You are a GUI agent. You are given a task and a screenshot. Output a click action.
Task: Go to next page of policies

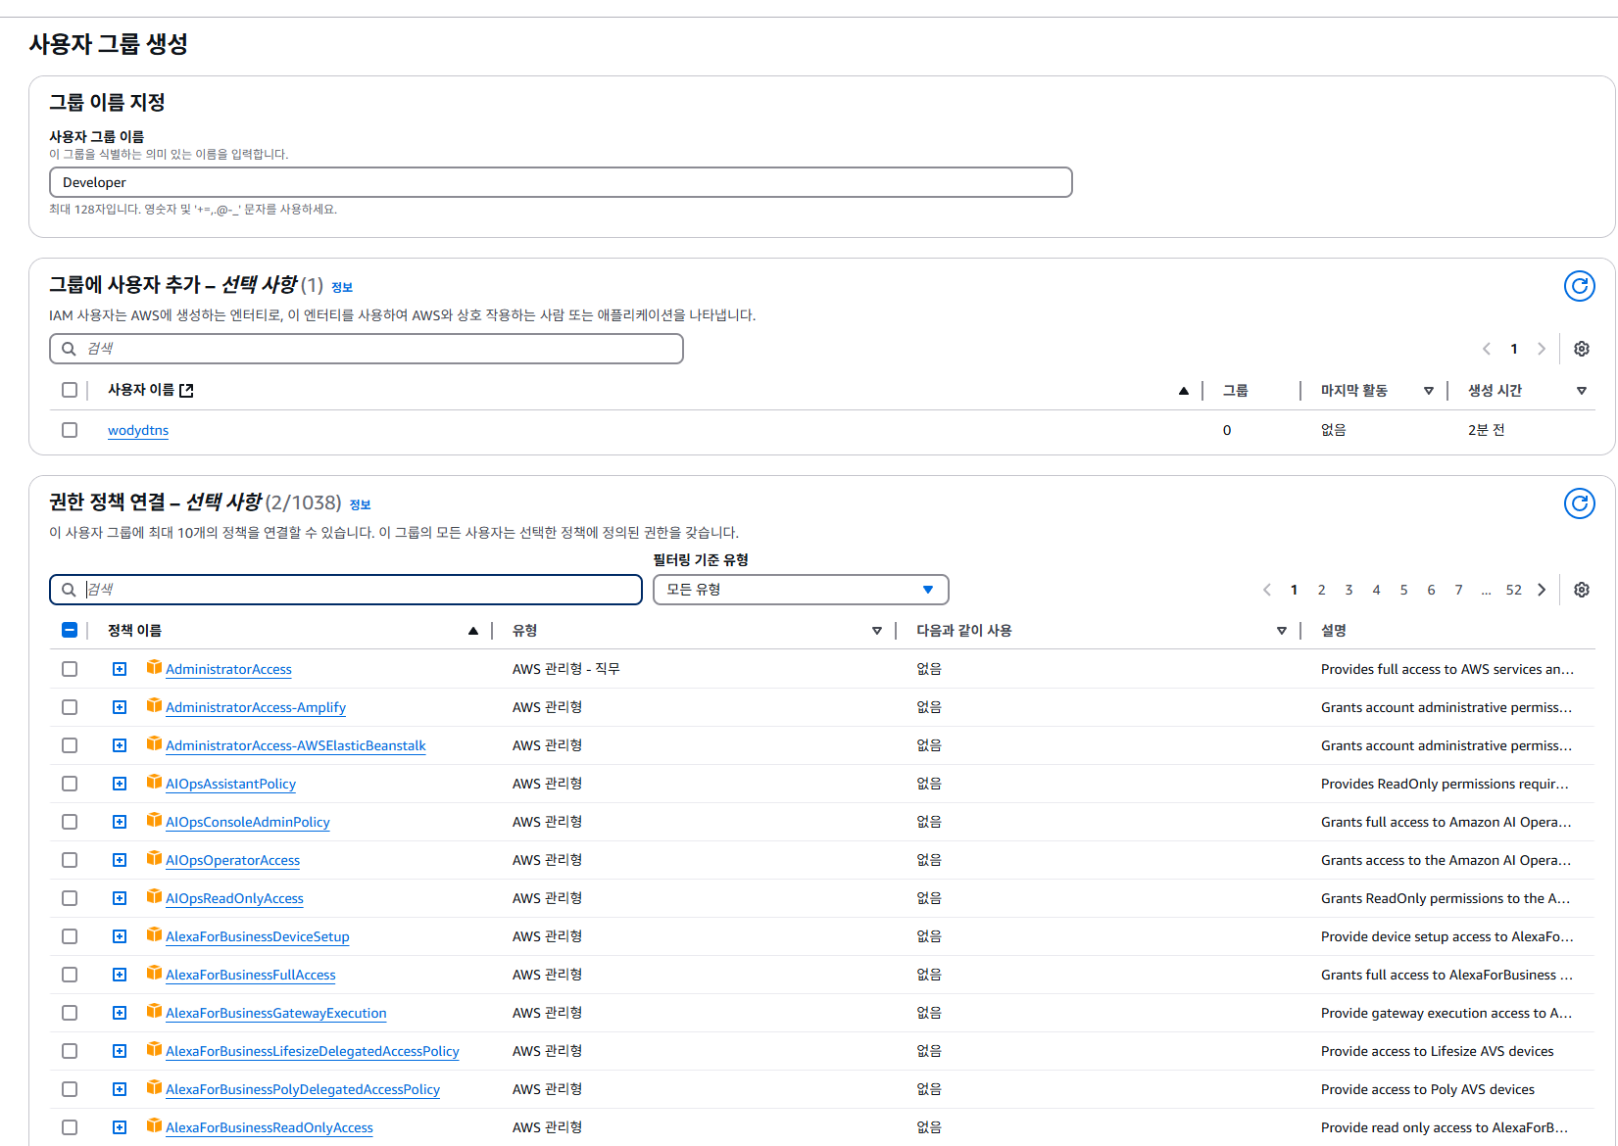click(1542, 590)
